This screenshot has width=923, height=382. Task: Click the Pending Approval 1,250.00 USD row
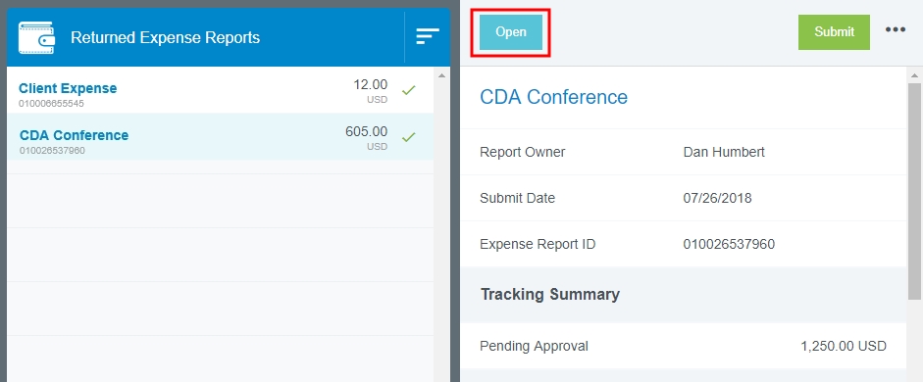(684, 346)
